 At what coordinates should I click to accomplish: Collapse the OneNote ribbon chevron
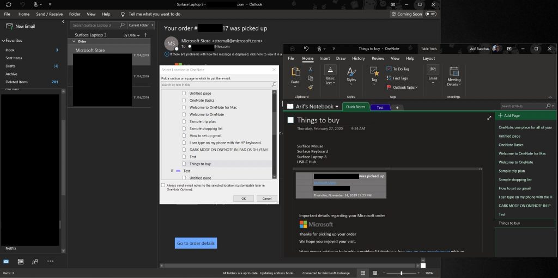[550, 97]
